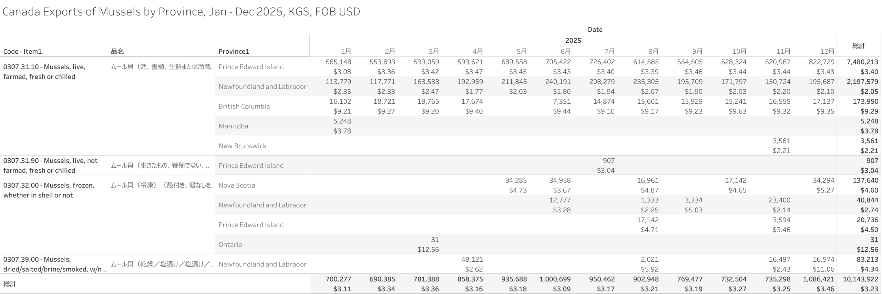Click the British Columbia province row label
The height and width of the screenshot is (294, 882).
pyautogui.click(x=244, y=106)
